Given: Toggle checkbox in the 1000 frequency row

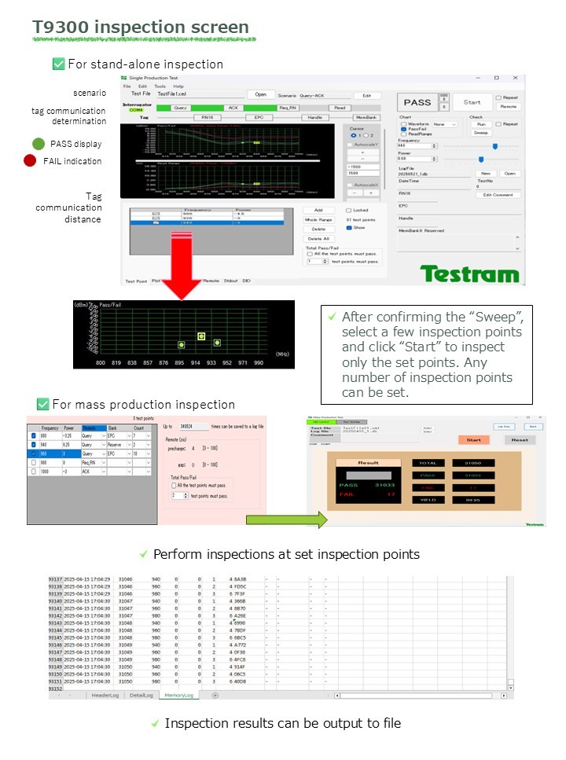Looking at the screenshot, I should [x=34, y=471].
